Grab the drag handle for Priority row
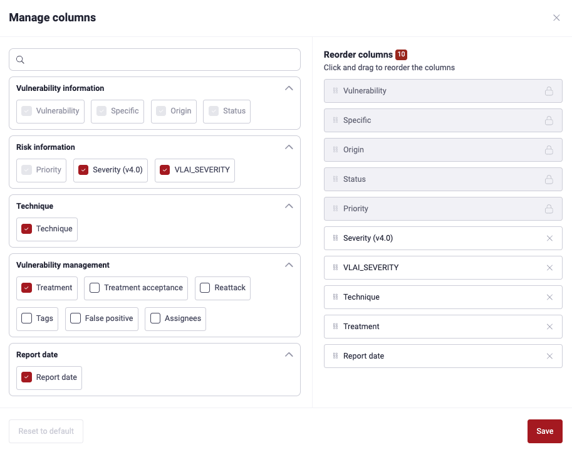Image resolution: width=572 pixels, height=452 pixels. pyautogui.click(x=335, y=209)
